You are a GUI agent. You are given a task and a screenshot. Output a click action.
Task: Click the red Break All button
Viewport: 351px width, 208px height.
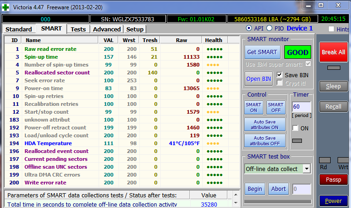coord(333,52)
